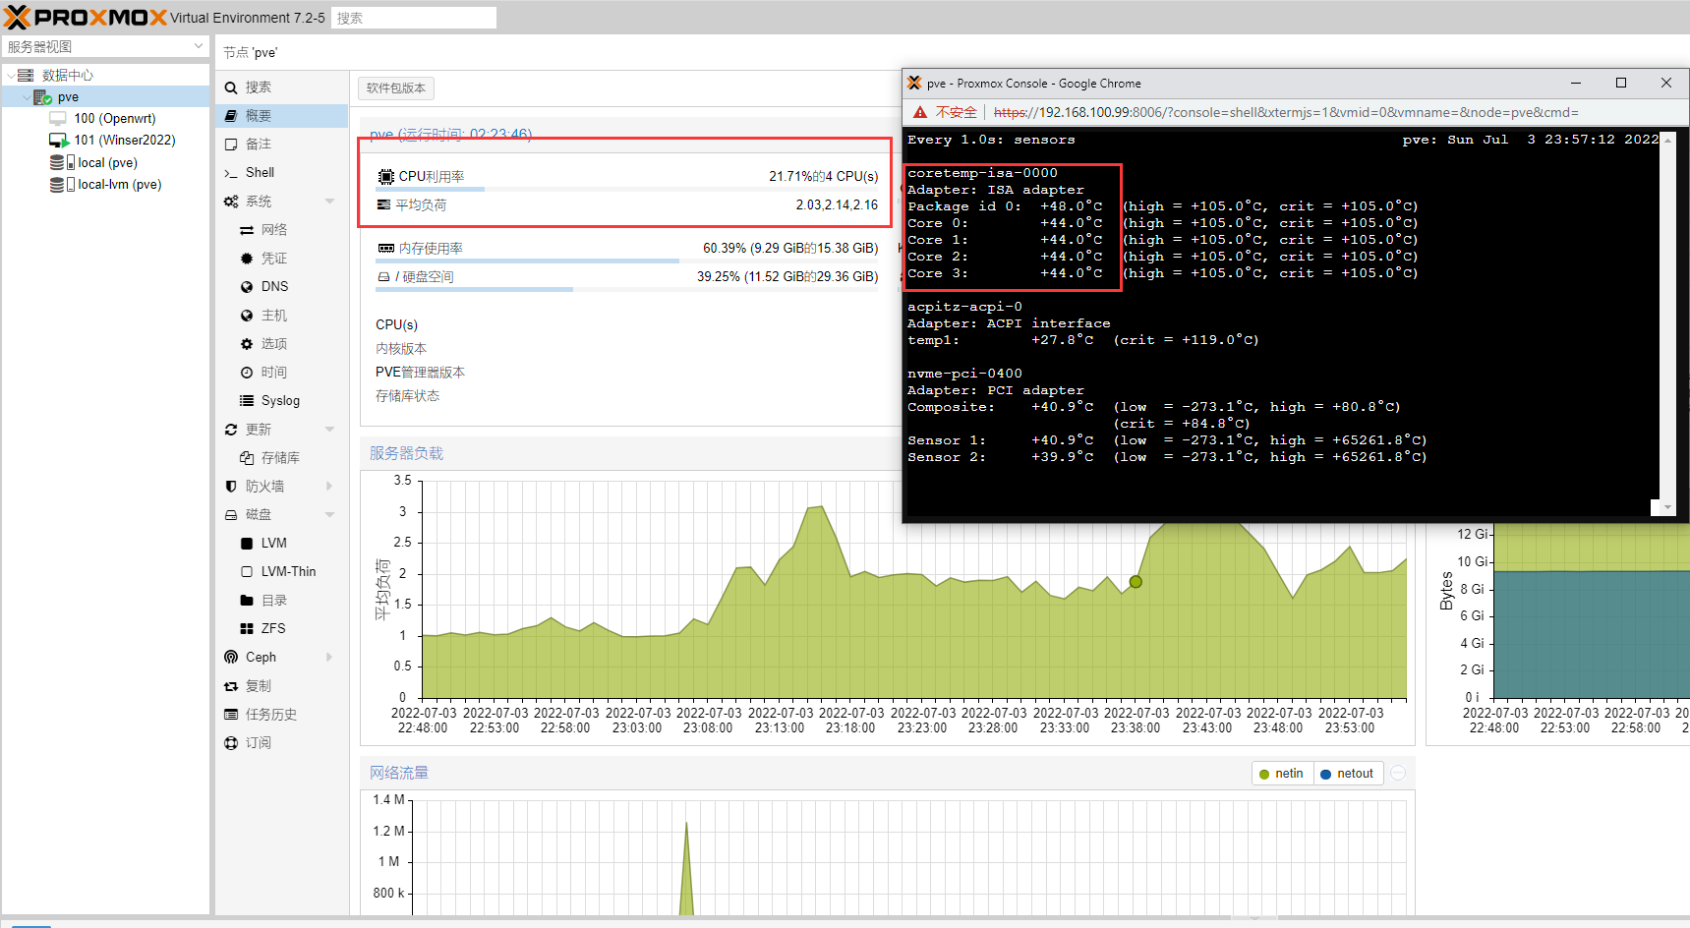Click the firewall shield icon

point(231,487)
